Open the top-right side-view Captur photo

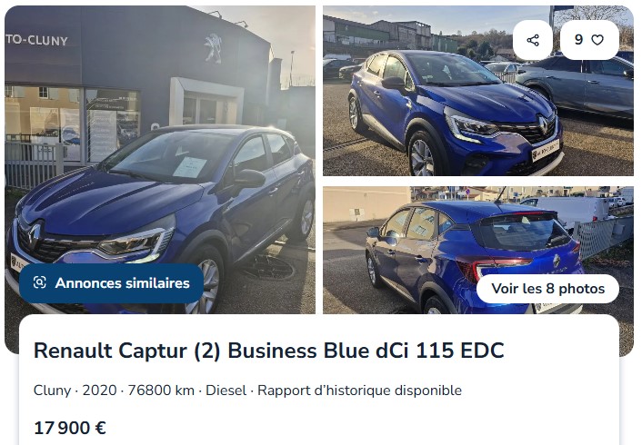pos(477,91)
